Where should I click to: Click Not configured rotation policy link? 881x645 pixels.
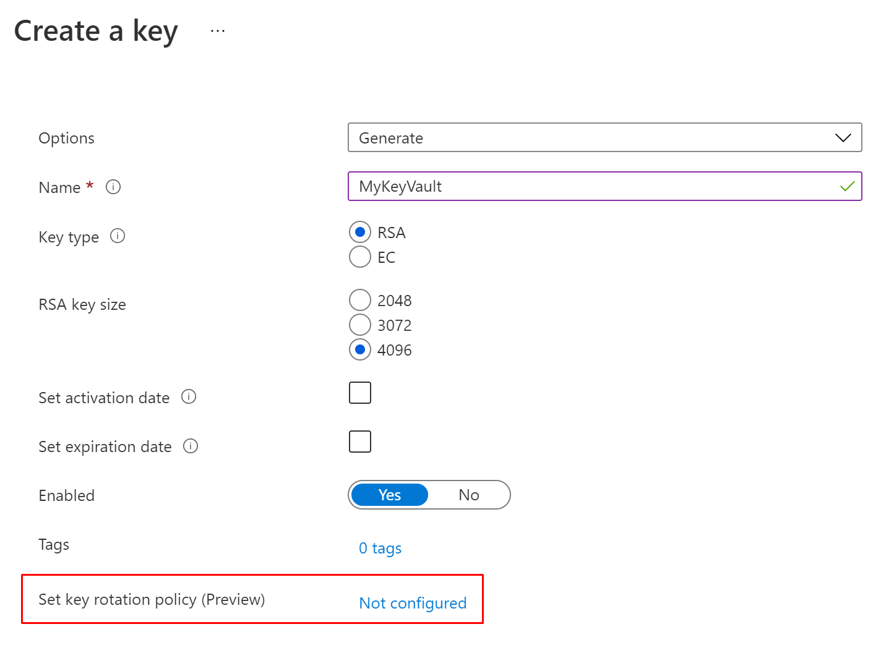[x=413, y=603]
